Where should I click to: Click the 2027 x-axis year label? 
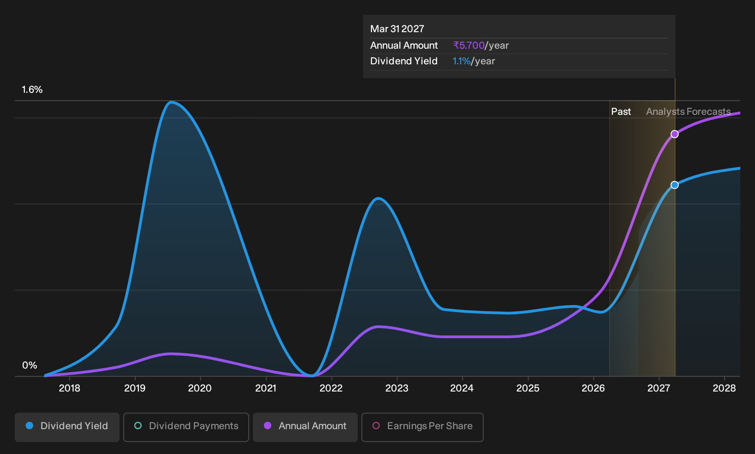click(659, 388)
